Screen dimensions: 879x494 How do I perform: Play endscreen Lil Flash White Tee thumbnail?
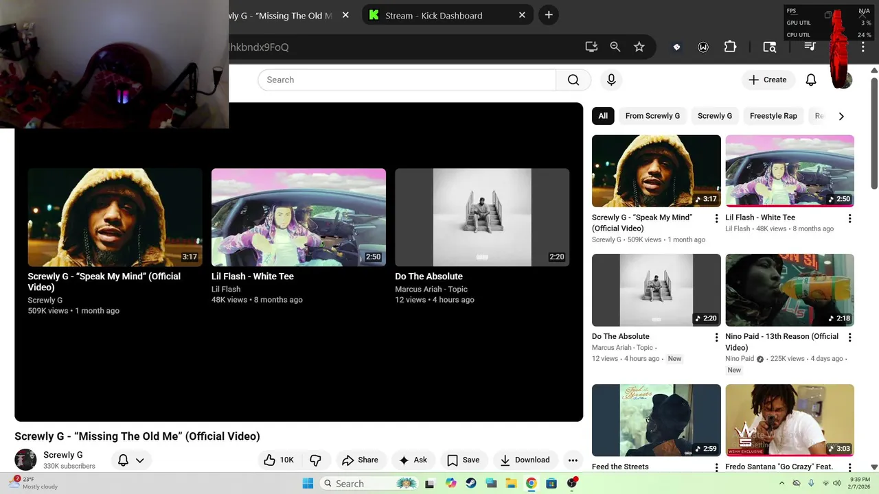[299, 217]
